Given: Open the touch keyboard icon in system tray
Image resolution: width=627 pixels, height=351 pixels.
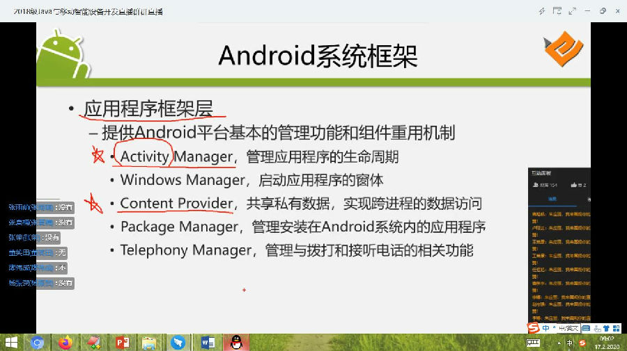Looking at the screenshot, I should pyautogui.click(x=533, y=343).
